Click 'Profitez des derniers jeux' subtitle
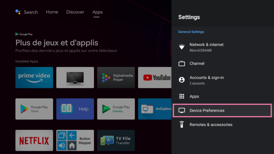 66,51
